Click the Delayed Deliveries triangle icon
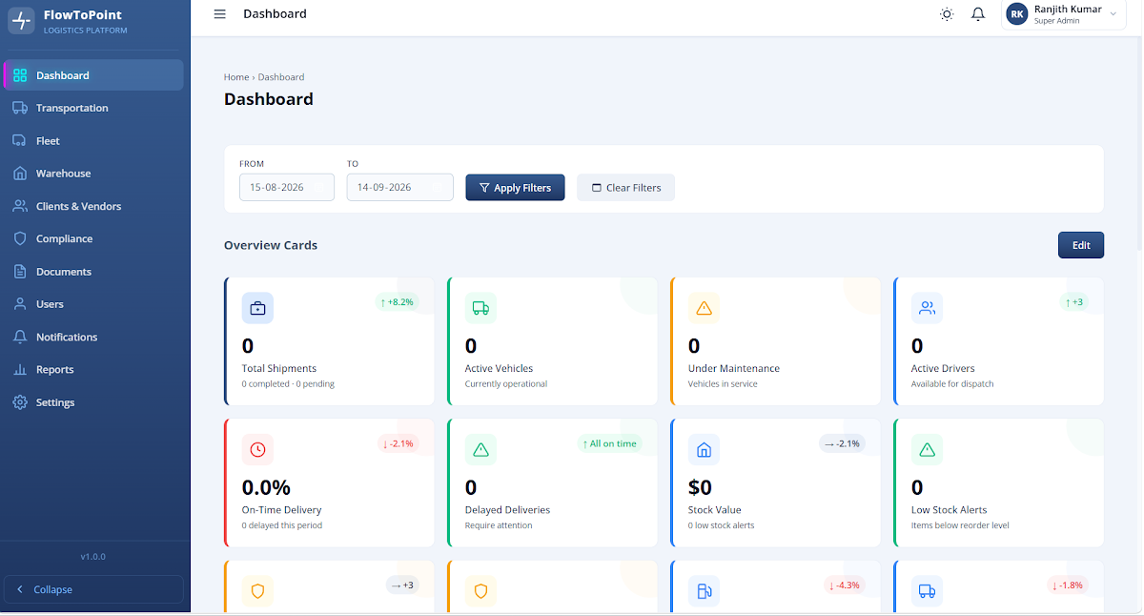The width and height of the screenshot is (1144, 616). [x=480, y=449]
